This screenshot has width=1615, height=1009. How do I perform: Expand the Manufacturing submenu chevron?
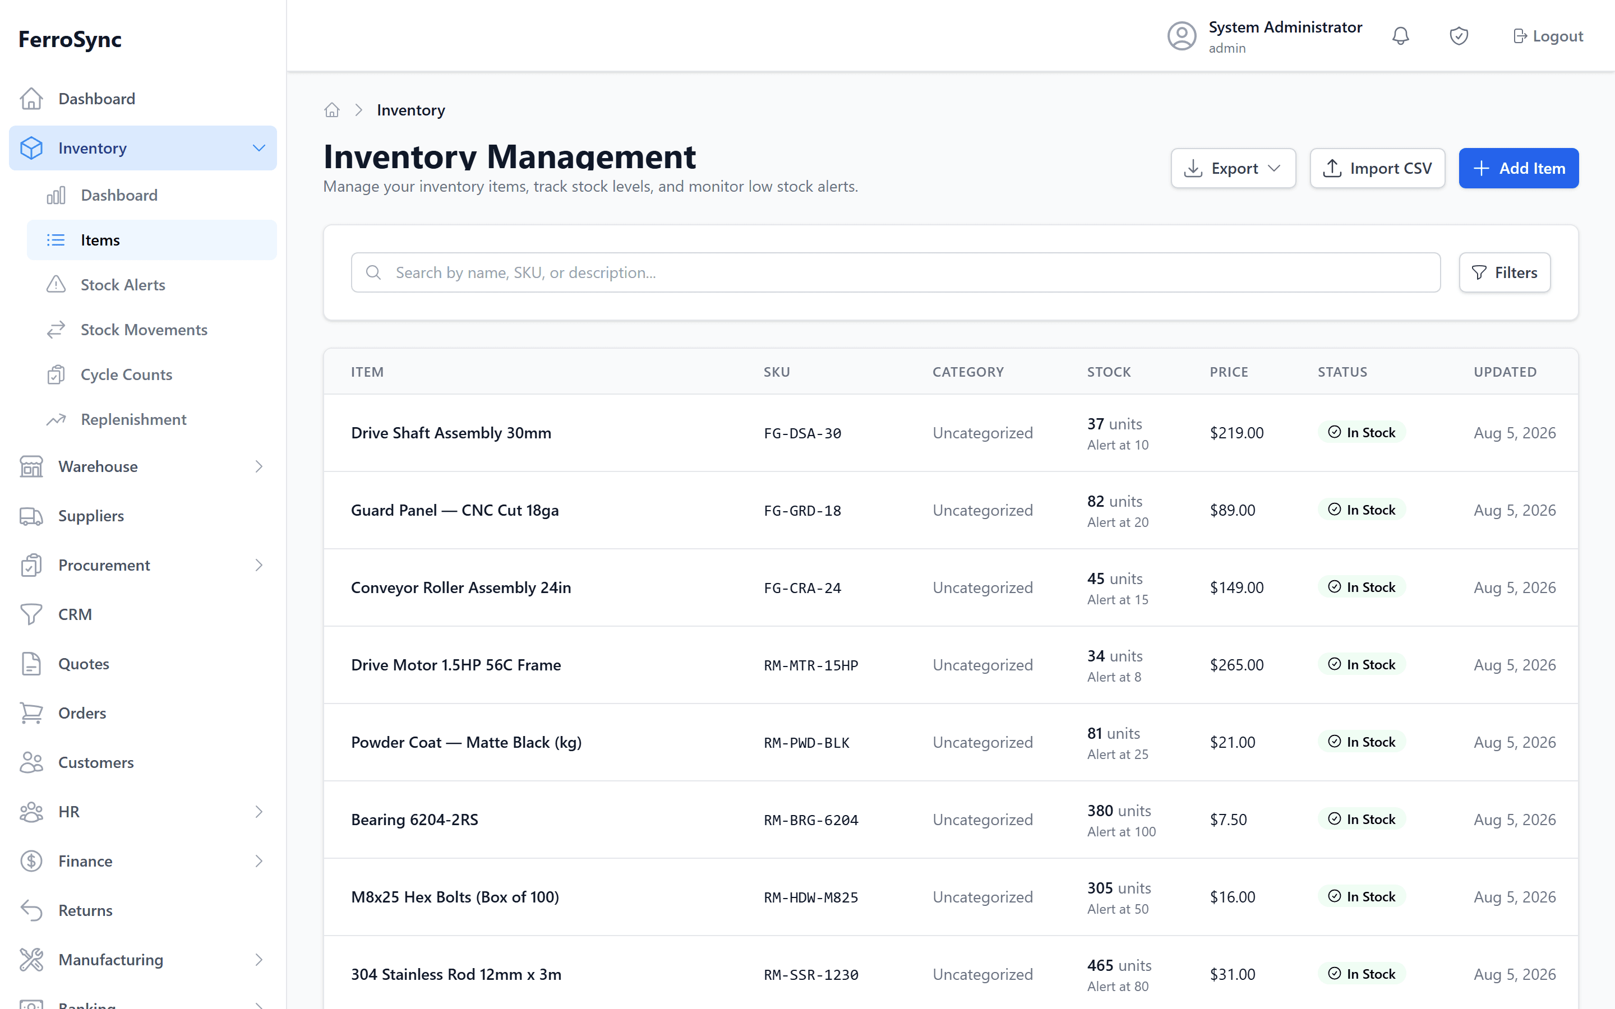259,960
